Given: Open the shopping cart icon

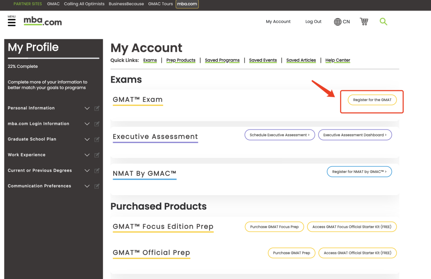Looking at the screenshot, I should (364, 22).
